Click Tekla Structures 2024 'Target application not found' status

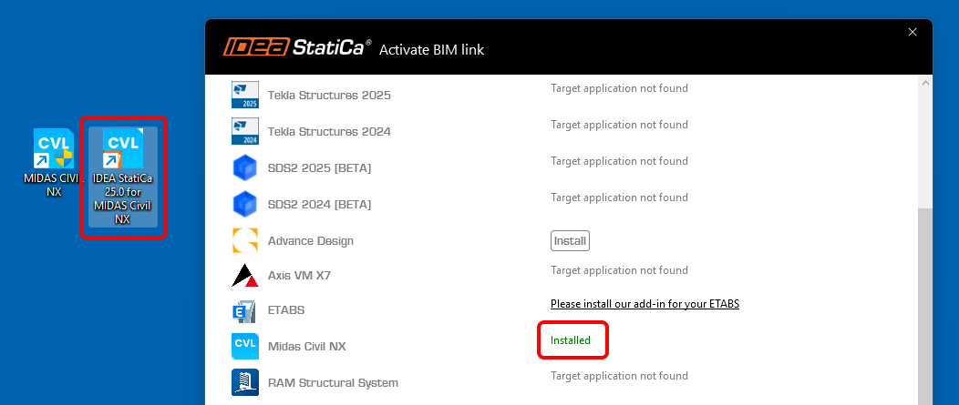click(619, 125)
